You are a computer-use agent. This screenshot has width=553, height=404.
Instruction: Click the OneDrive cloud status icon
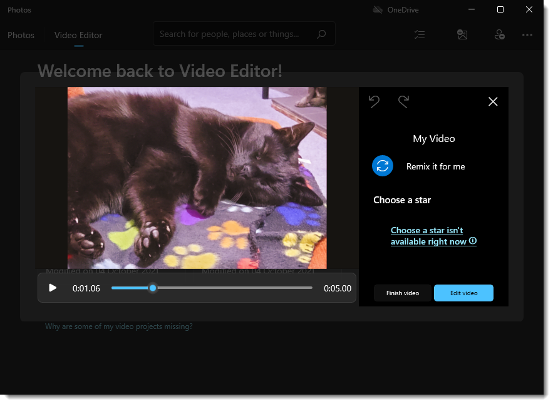378,10
